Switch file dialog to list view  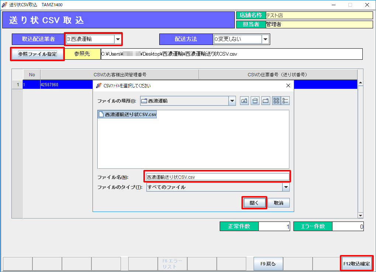[276, 101]
